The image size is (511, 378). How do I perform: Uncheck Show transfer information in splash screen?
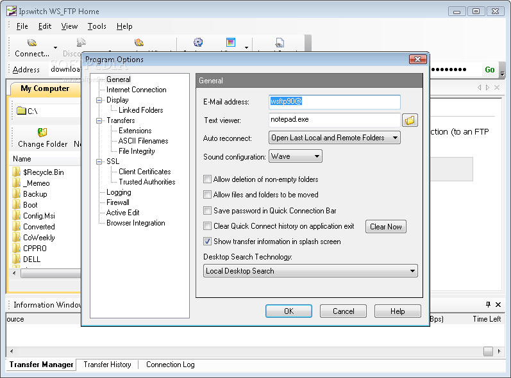click(207, 242)
